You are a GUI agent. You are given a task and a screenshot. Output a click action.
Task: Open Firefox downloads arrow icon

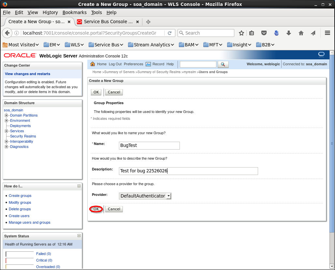[288, 33]
